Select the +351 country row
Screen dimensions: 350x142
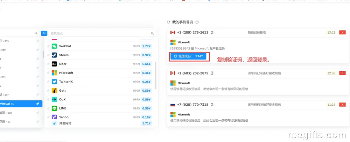click(21, 77)
